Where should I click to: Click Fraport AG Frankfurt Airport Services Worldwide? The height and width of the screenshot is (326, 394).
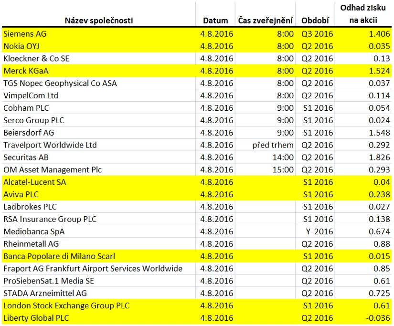pos(93,269)
